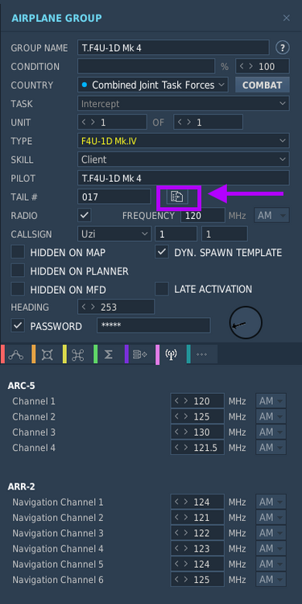Click the CONDITION text field

click(146, 66)
